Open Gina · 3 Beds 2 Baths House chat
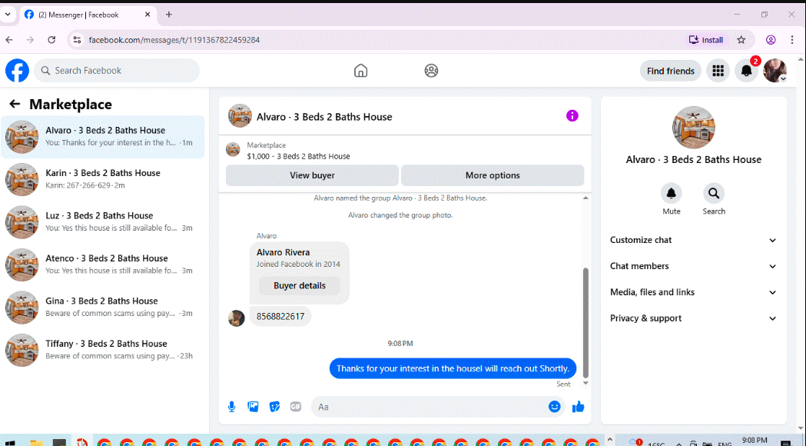 pos(103,307)
